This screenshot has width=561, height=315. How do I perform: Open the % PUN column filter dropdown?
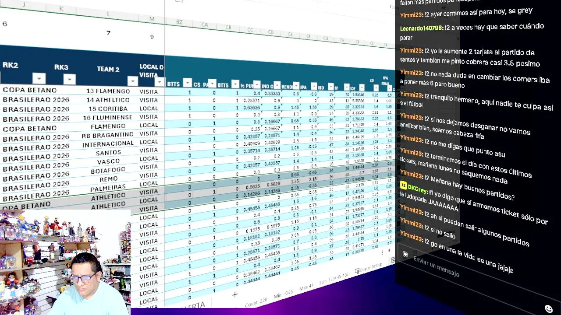pyautogui.click(x=256, y=84)
